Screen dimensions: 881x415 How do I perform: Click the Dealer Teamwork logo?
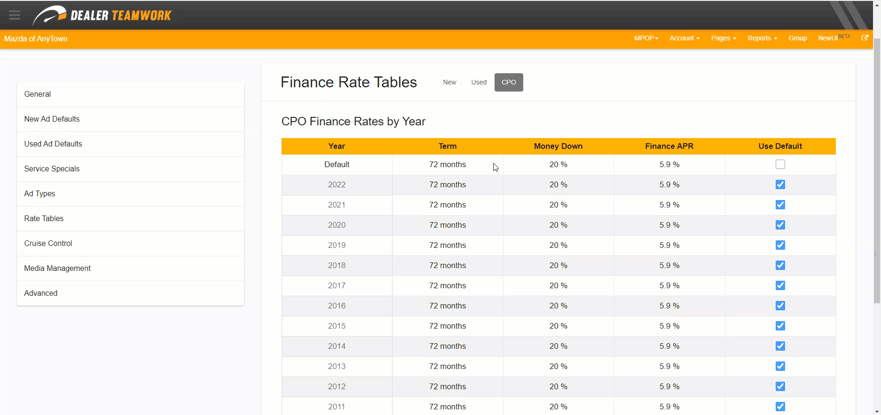point(102,15)
